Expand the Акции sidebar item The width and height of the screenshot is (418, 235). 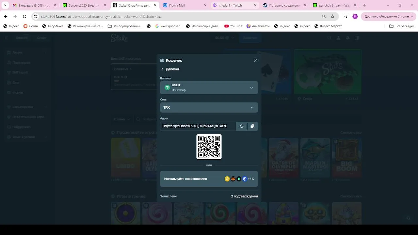click(27, 53)
